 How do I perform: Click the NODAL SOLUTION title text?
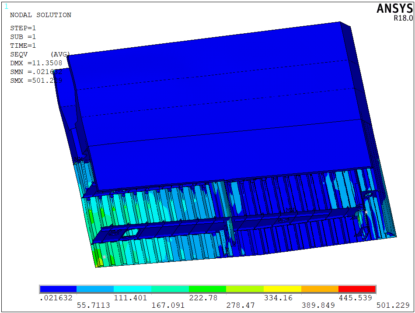[41, 15]
